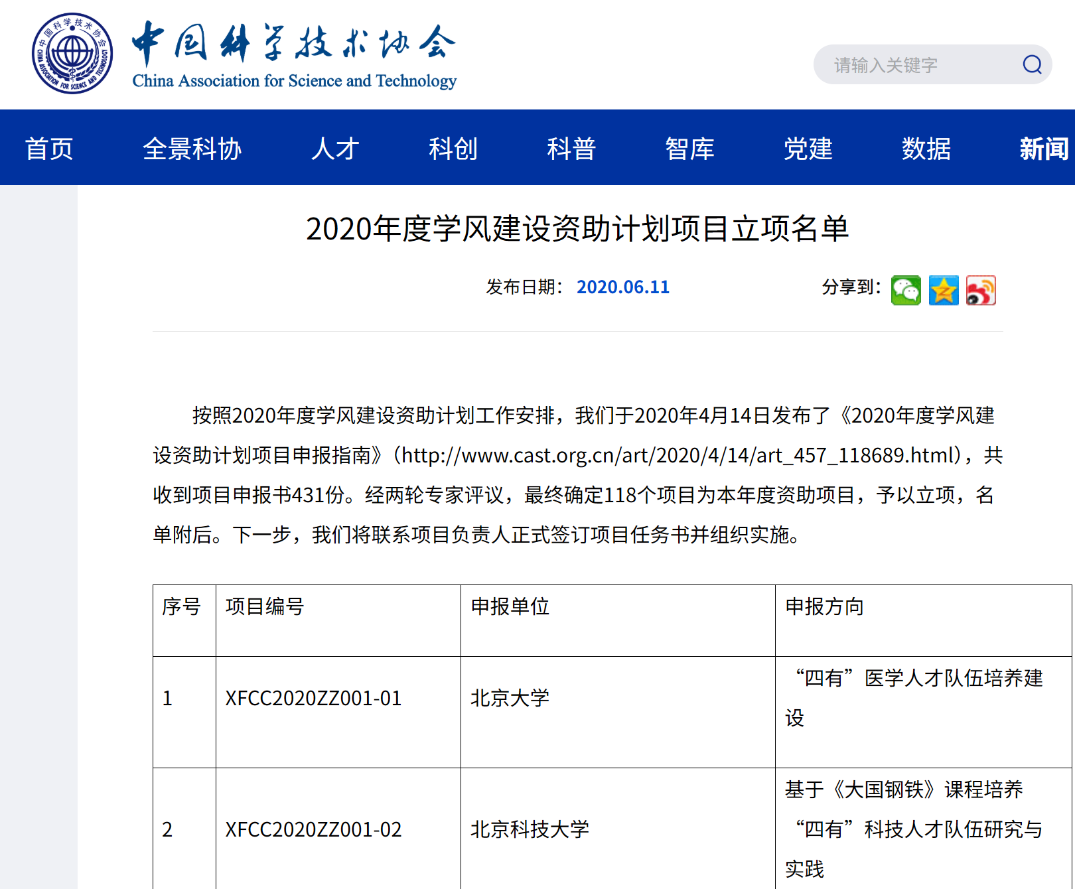
Task: Open the 科普 section
Action: point(572,148)
